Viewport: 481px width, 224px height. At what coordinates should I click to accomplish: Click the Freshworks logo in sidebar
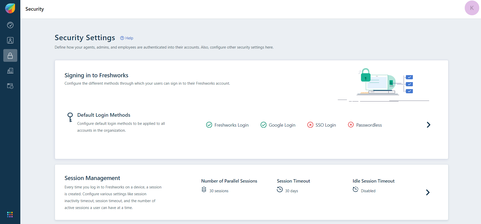(x=10, y=8)
